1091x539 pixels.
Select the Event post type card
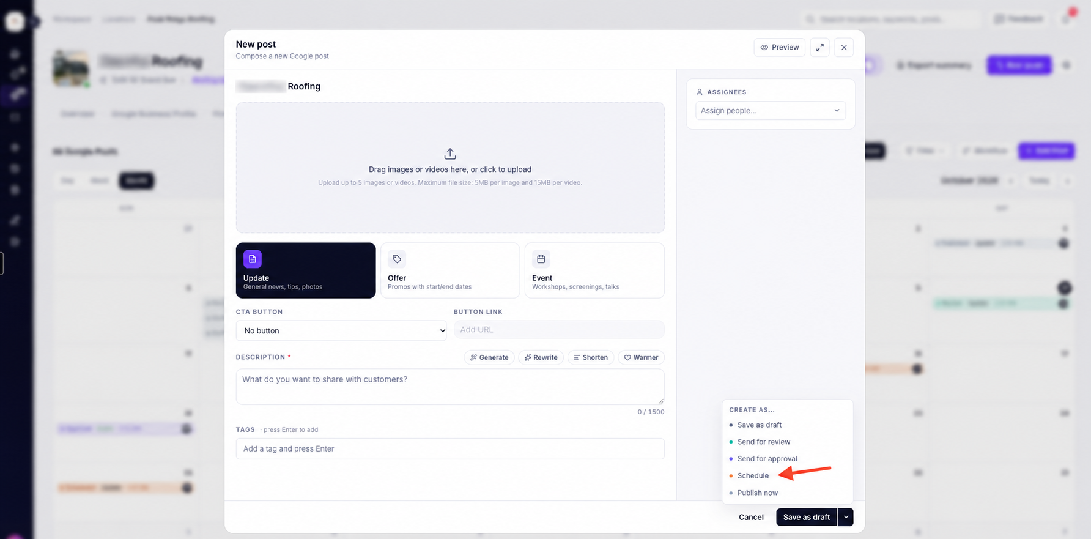(594, 270)
